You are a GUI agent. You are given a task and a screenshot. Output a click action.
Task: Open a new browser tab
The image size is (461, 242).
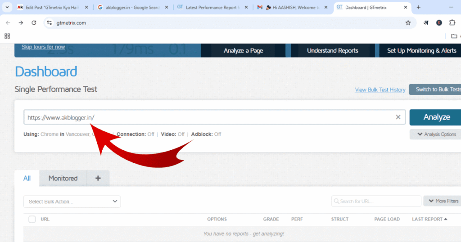point(418,7)
